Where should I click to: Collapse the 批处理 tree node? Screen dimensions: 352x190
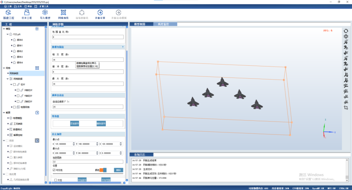tap(4, 174)
